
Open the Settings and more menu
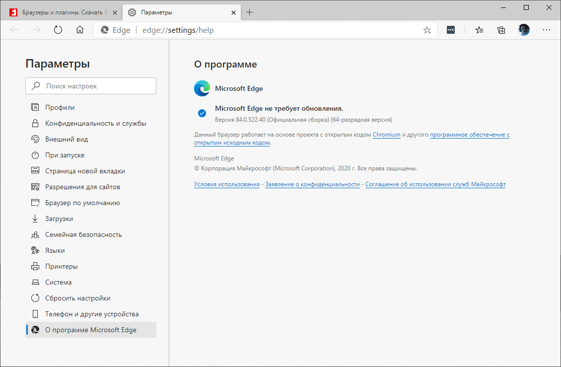click(547, 30)
